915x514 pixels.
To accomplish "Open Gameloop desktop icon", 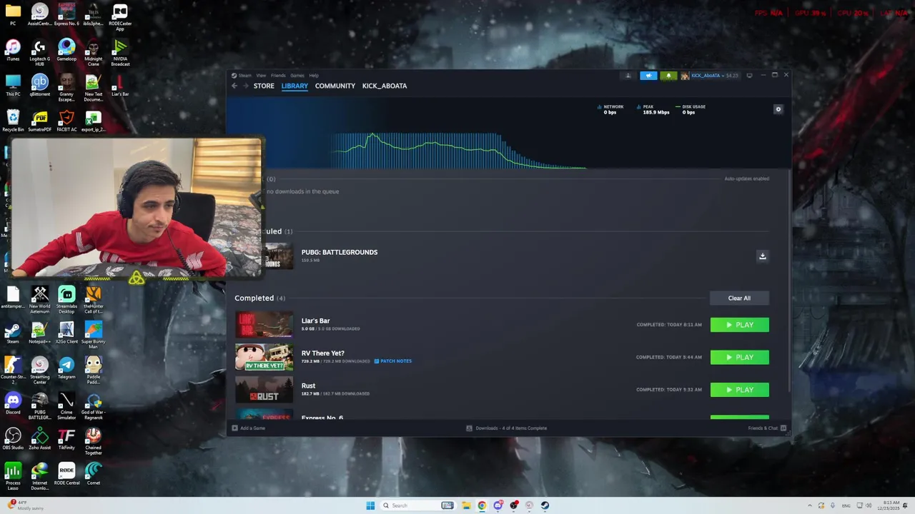I will click(66, 50).
